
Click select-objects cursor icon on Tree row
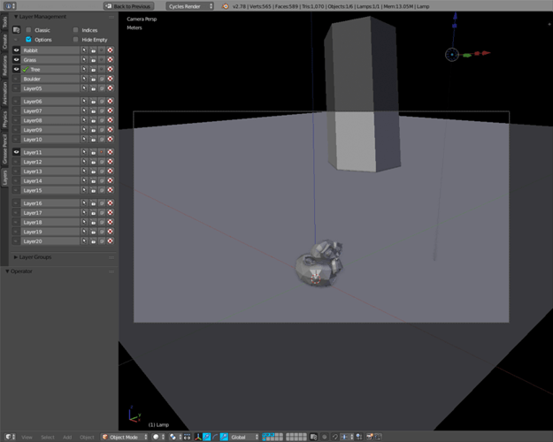coord(84,69)
